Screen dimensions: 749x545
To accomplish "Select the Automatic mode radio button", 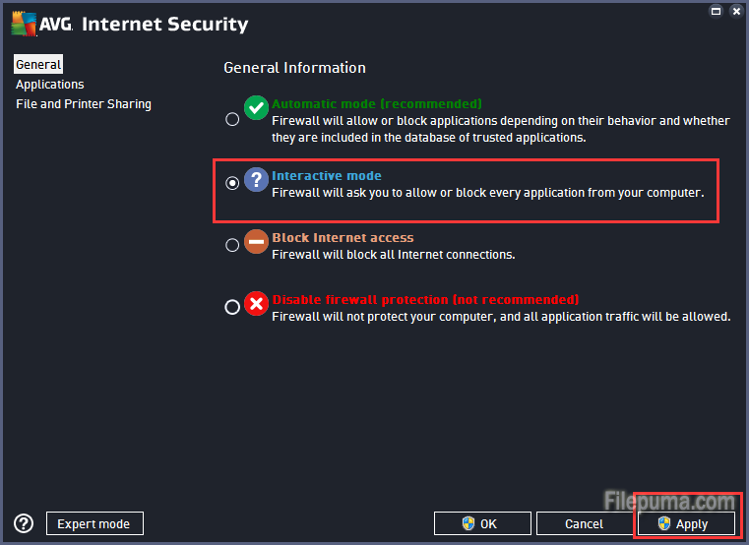I will pos(232,120).
